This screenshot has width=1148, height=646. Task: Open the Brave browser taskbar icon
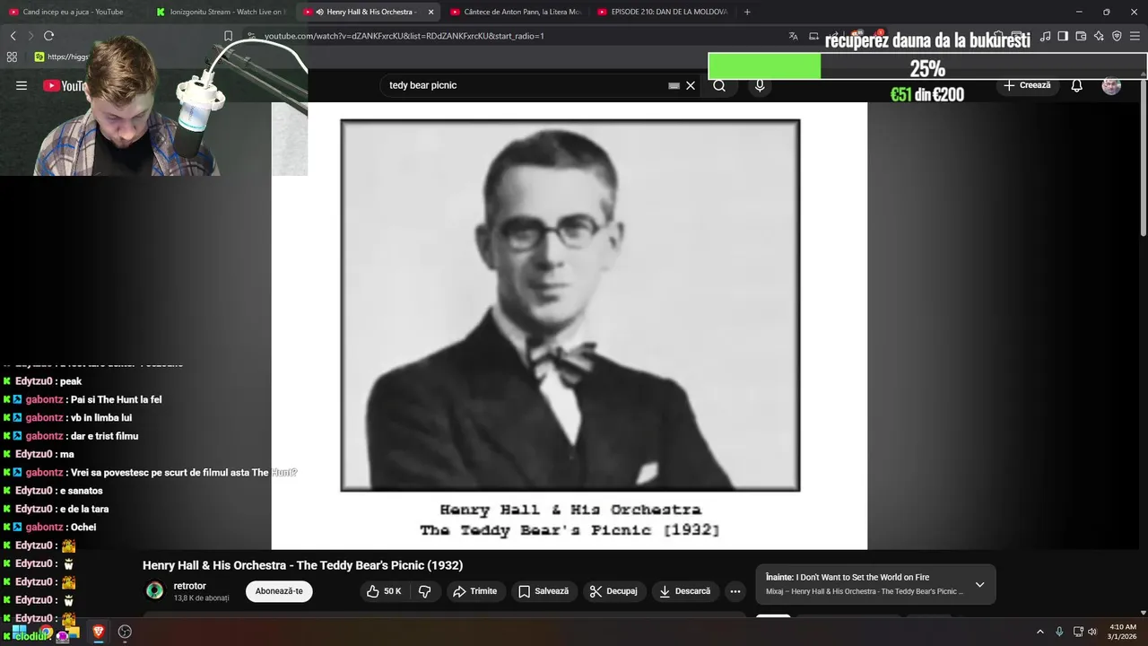(x=99, y=632)
